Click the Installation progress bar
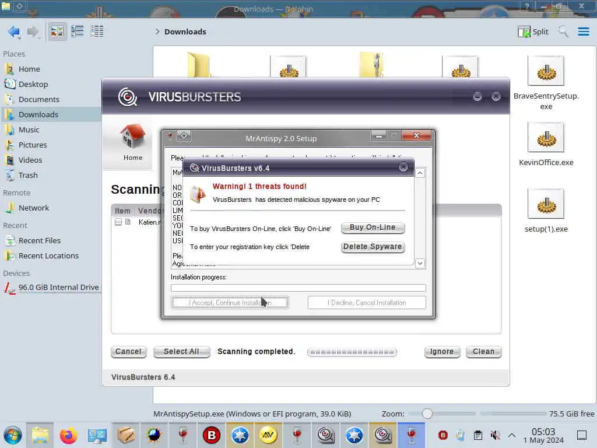Screen dimensions: 597x448 pyautogui.click(x=298, y=288)
